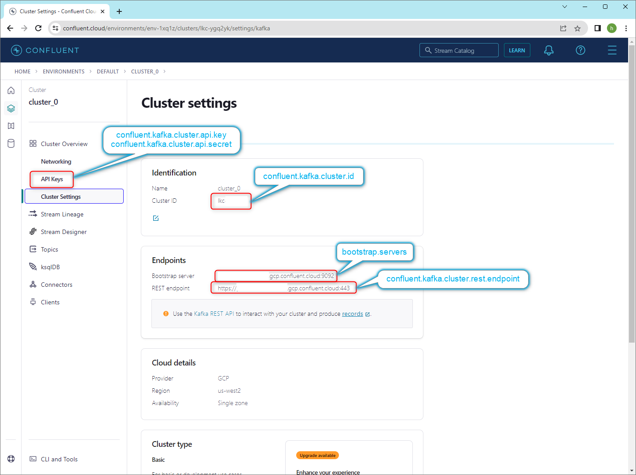Click the LEARN button
The image size is (636, 475).
click(x=517, y=51)
